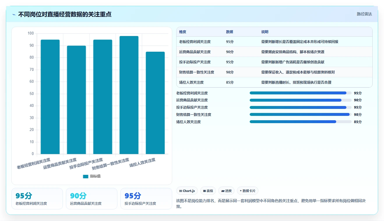The width and height of the screenshot is (384, 221).
Task: Click the 路径雷达 label in the header
Action: [x=364, y=14]
